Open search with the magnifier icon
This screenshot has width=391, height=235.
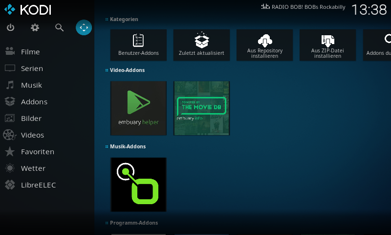[59, 27]
